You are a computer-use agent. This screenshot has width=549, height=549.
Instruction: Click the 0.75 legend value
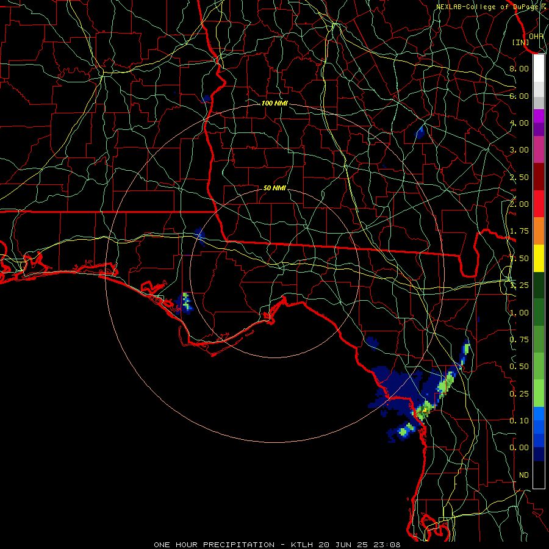pos(519,340)
